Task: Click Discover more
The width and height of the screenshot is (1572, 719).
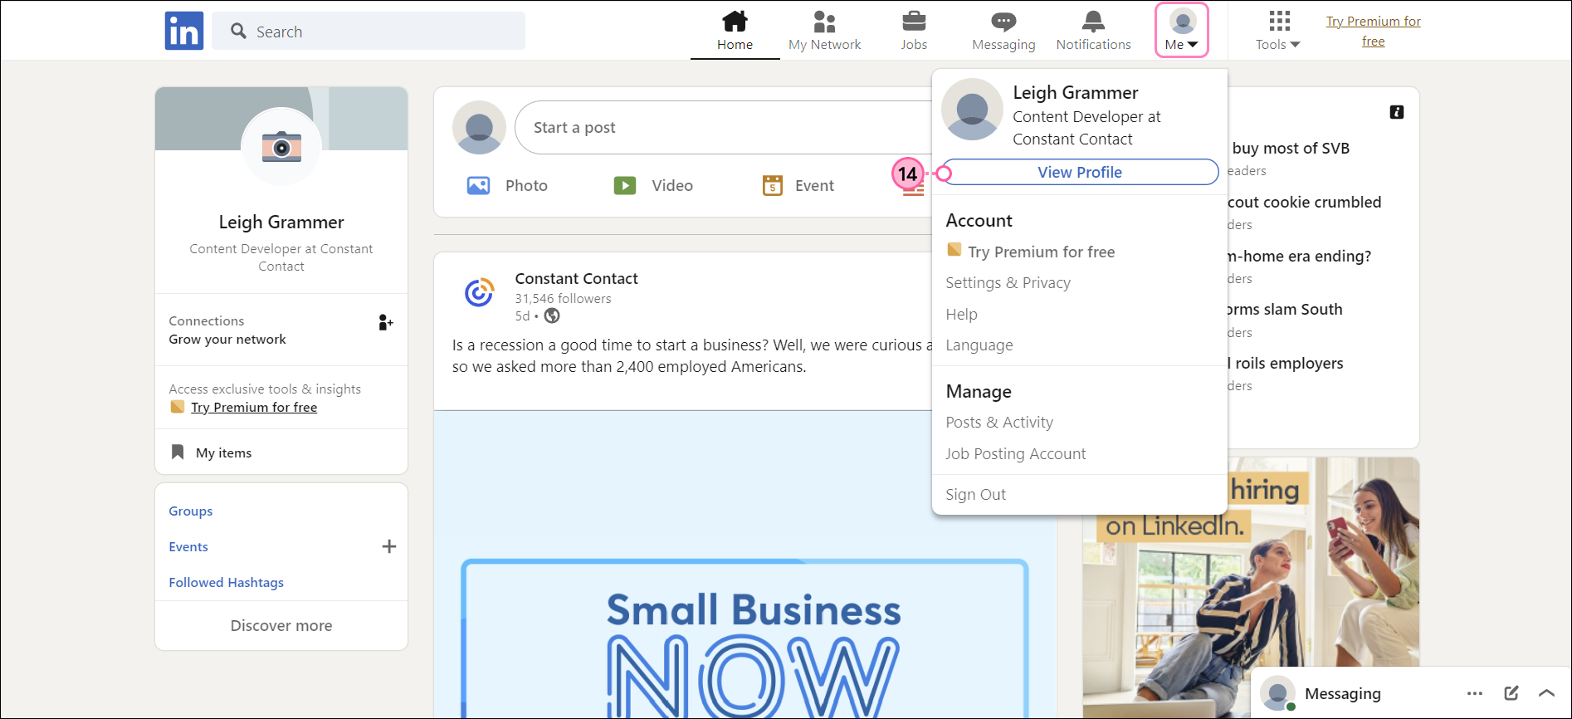Action: pyautogui.click(x=281, y=626)
